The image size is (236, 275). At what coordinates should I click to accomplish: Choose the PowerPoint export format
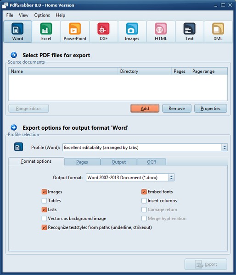point(75,32)
